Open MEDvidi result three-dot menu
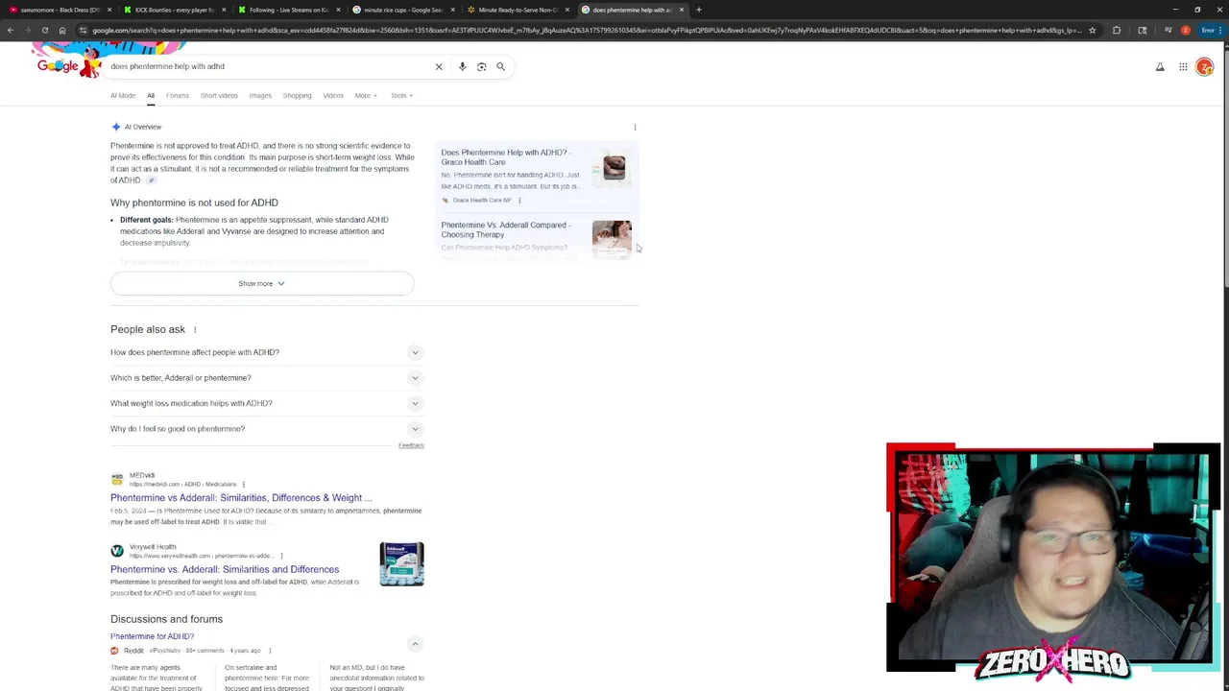The width and height of the screenshot is (1229, 691). pyautogui.click(x=243, y=484)
